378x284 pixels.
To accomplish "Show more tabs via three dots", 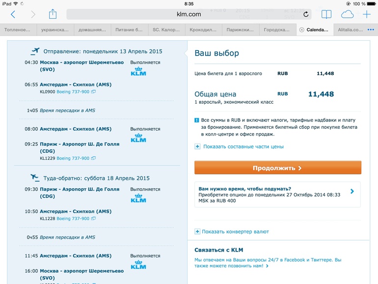I will tap(371, 29).
